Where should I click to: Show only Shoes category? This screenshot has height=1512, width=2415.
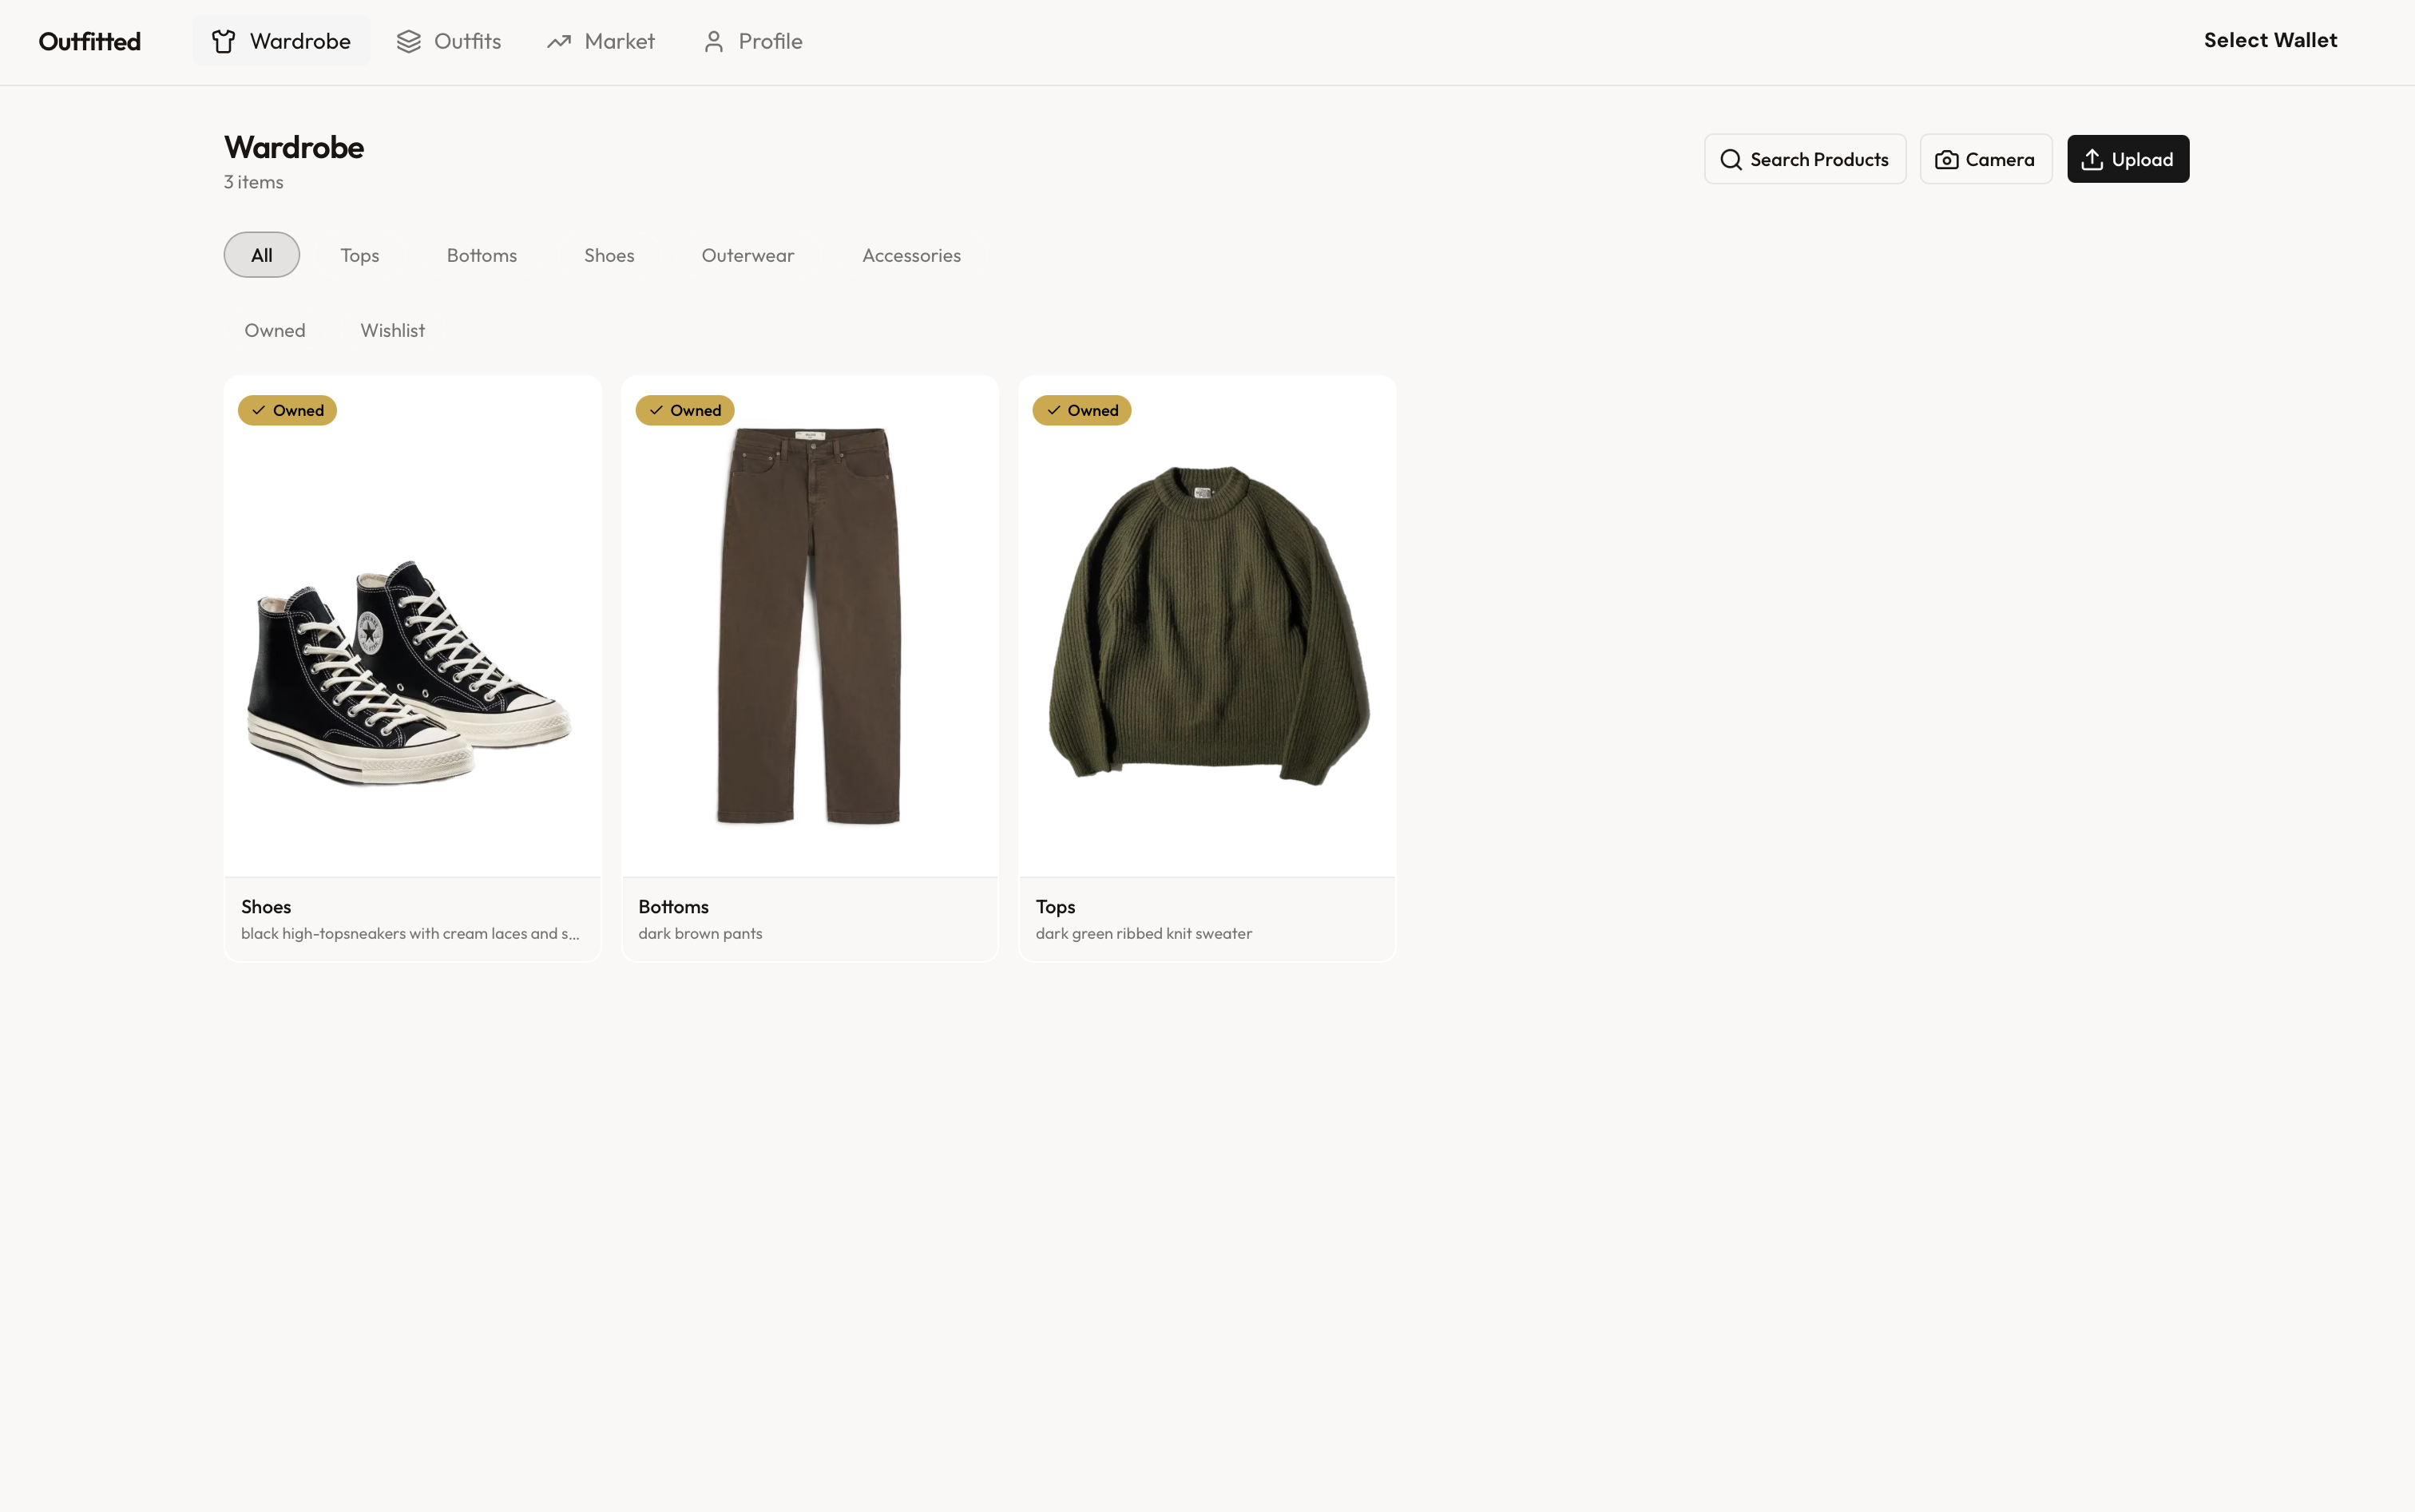click(x=609, y=255)
